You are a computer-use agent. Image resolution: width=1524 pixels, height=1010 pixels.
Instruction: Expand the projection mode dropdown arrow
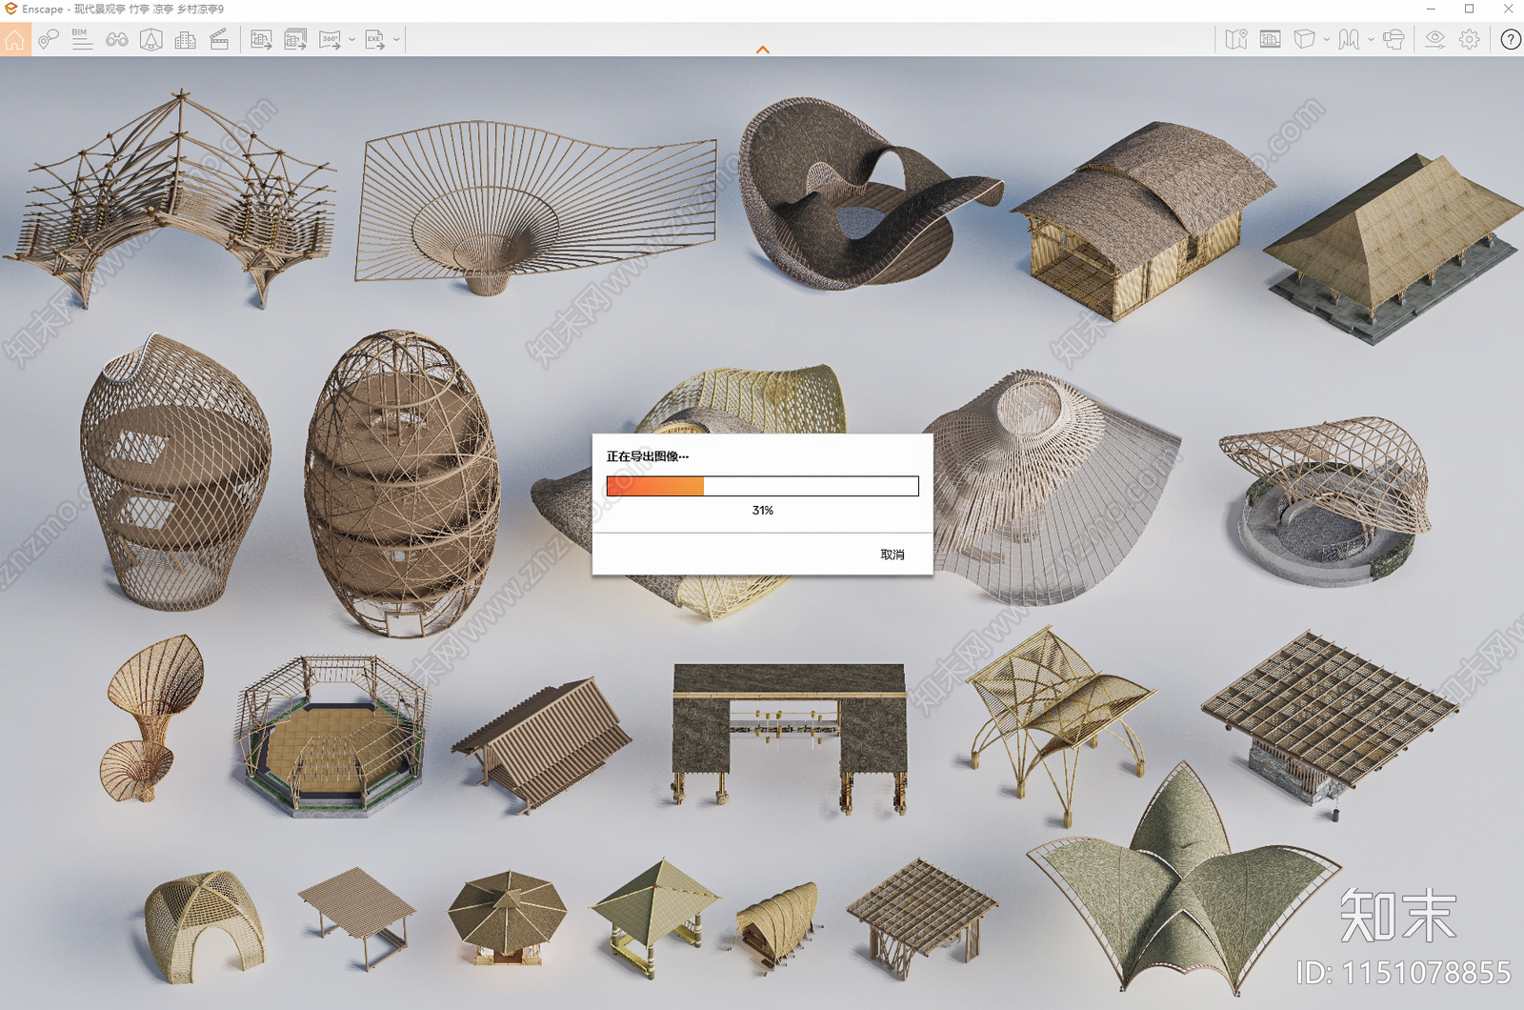(1327, 40)
